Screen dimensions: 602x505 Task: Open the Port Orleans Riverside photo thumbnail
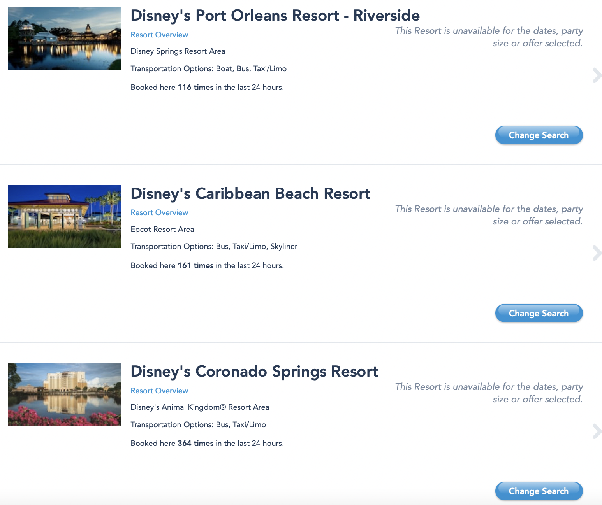64,38
